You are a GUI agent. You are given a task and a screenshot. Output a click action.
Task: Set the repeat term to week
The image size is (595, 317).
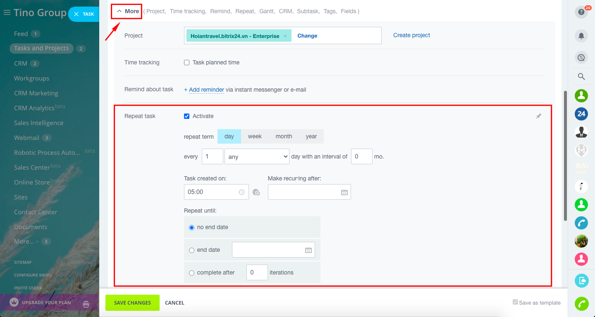(255, 136)
